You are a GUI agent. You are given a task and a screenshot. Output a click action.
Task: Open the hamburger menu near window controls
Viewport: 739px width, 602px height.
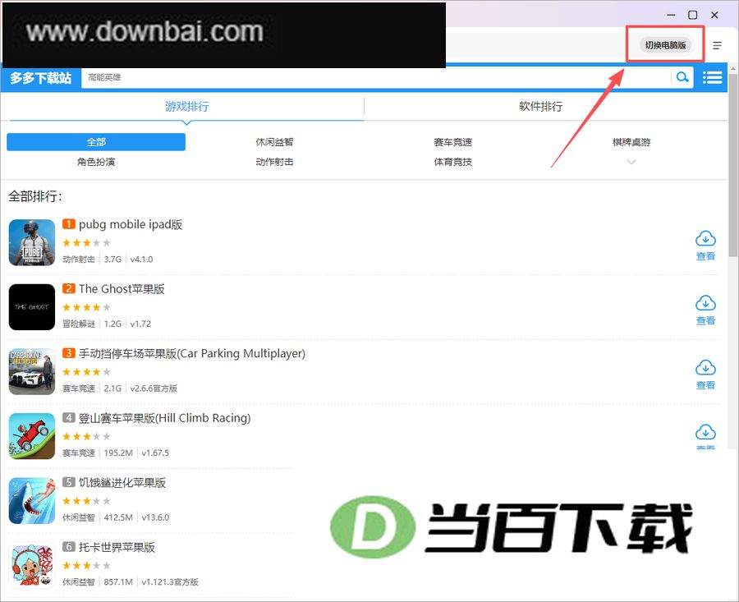[x=717, y=45]
